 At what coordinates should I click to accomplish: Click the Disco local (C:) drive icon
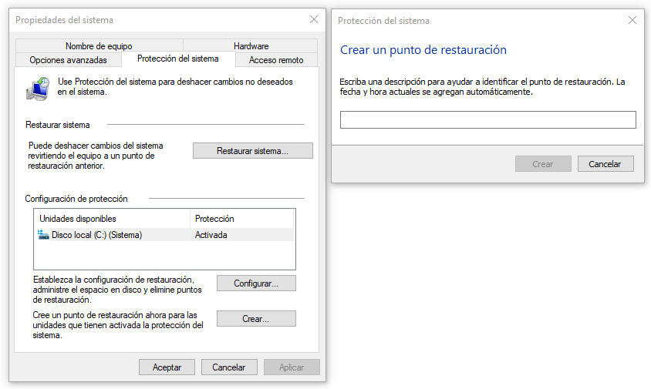tap(44, 235)
